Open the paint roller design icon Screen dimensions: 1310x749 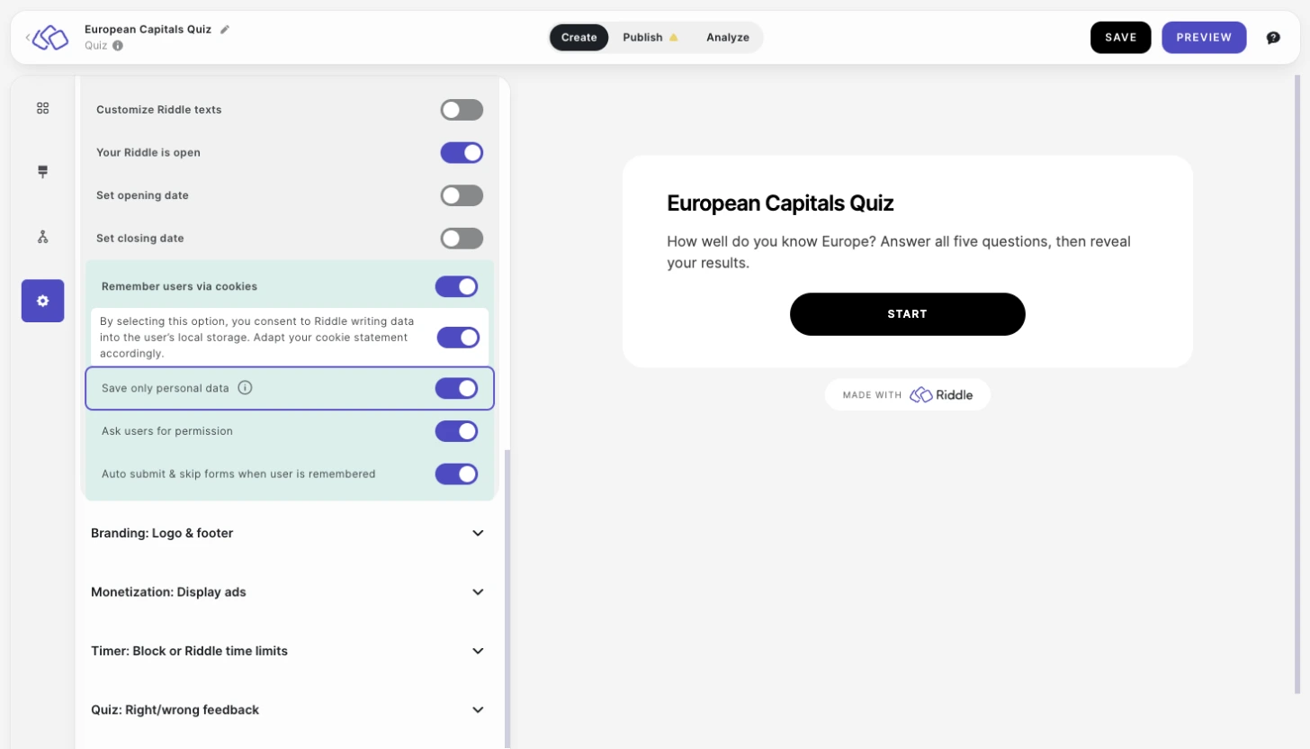pyautogui.click(x=42, y=172)
